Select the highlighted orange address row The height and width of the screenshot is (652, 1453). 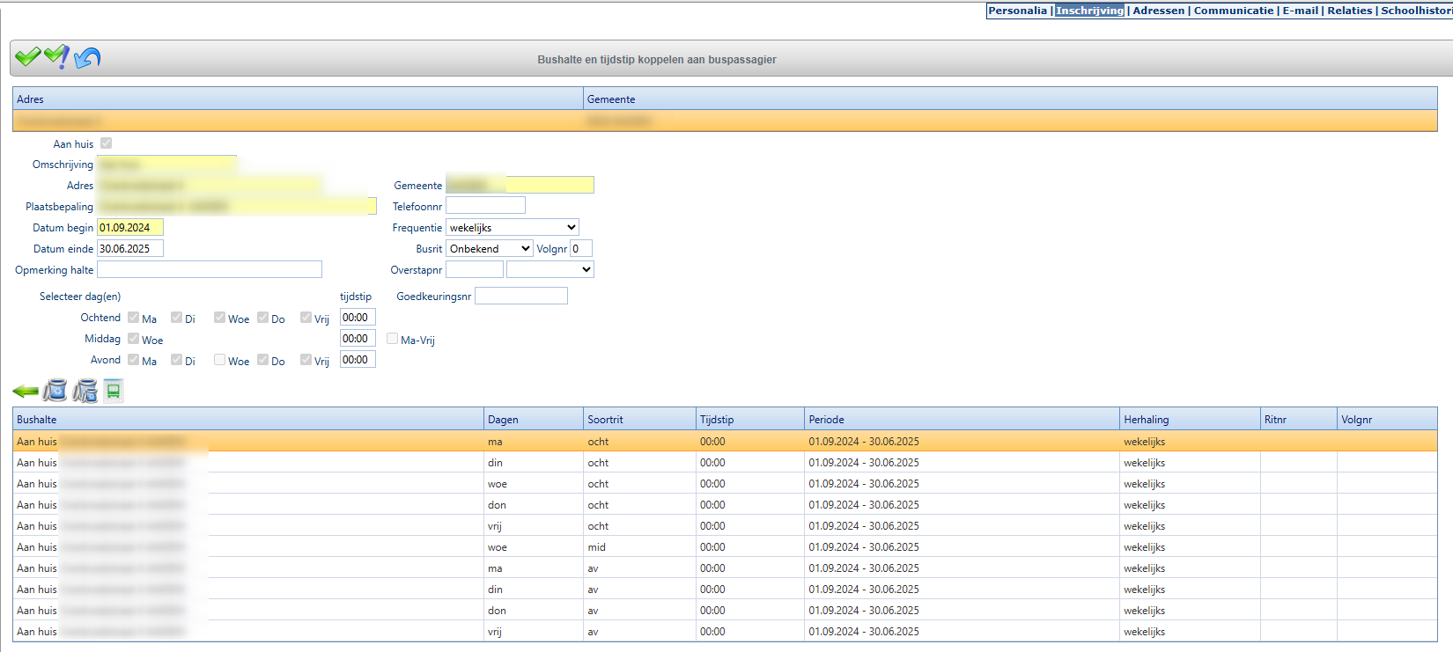point(725,121)
